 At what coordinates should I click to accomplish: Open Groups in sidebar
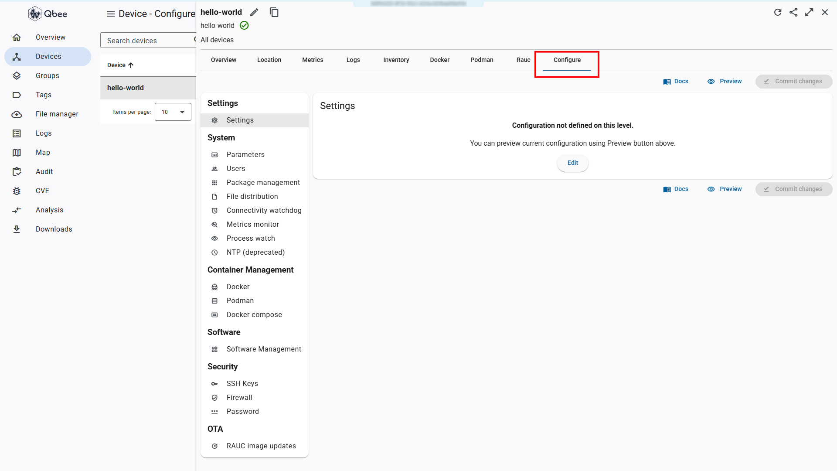pyautogui.click(x=48, y=76)
